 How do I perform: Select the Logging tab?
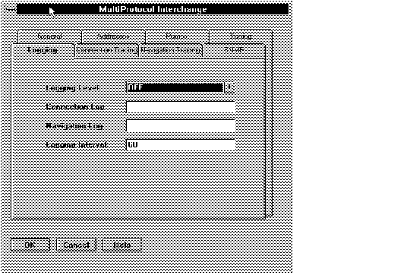pyautogui.click(x=43, y=50)
